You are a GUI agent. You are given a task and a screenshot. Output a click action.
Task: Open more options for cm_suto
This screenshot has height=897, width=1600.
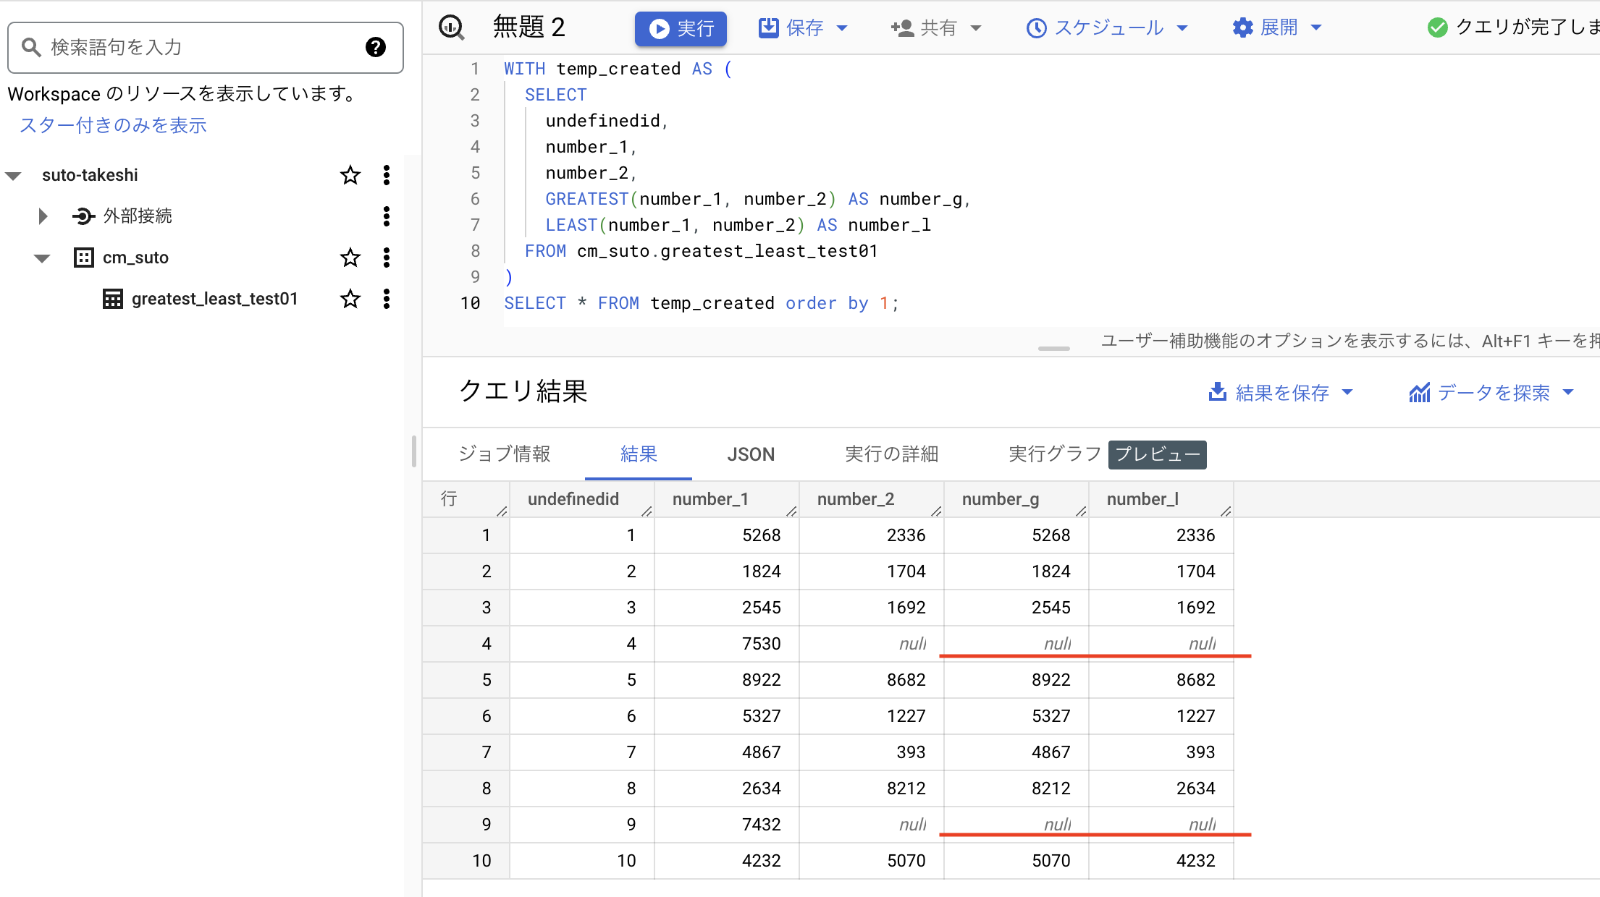point(387,258)
